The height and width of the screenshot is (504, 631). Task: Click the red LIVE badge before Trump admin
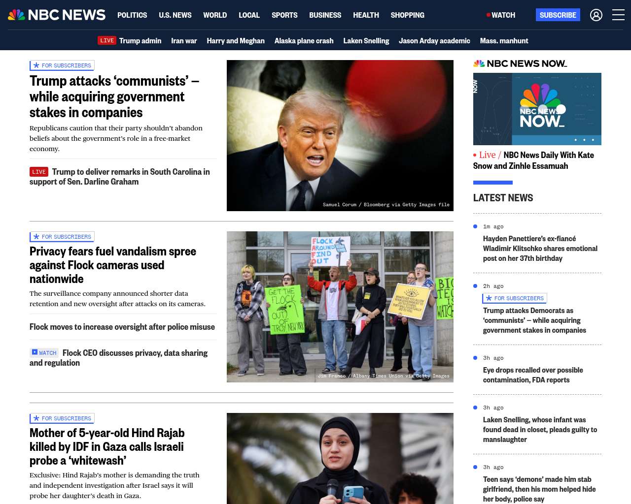[x=107, y=40]
